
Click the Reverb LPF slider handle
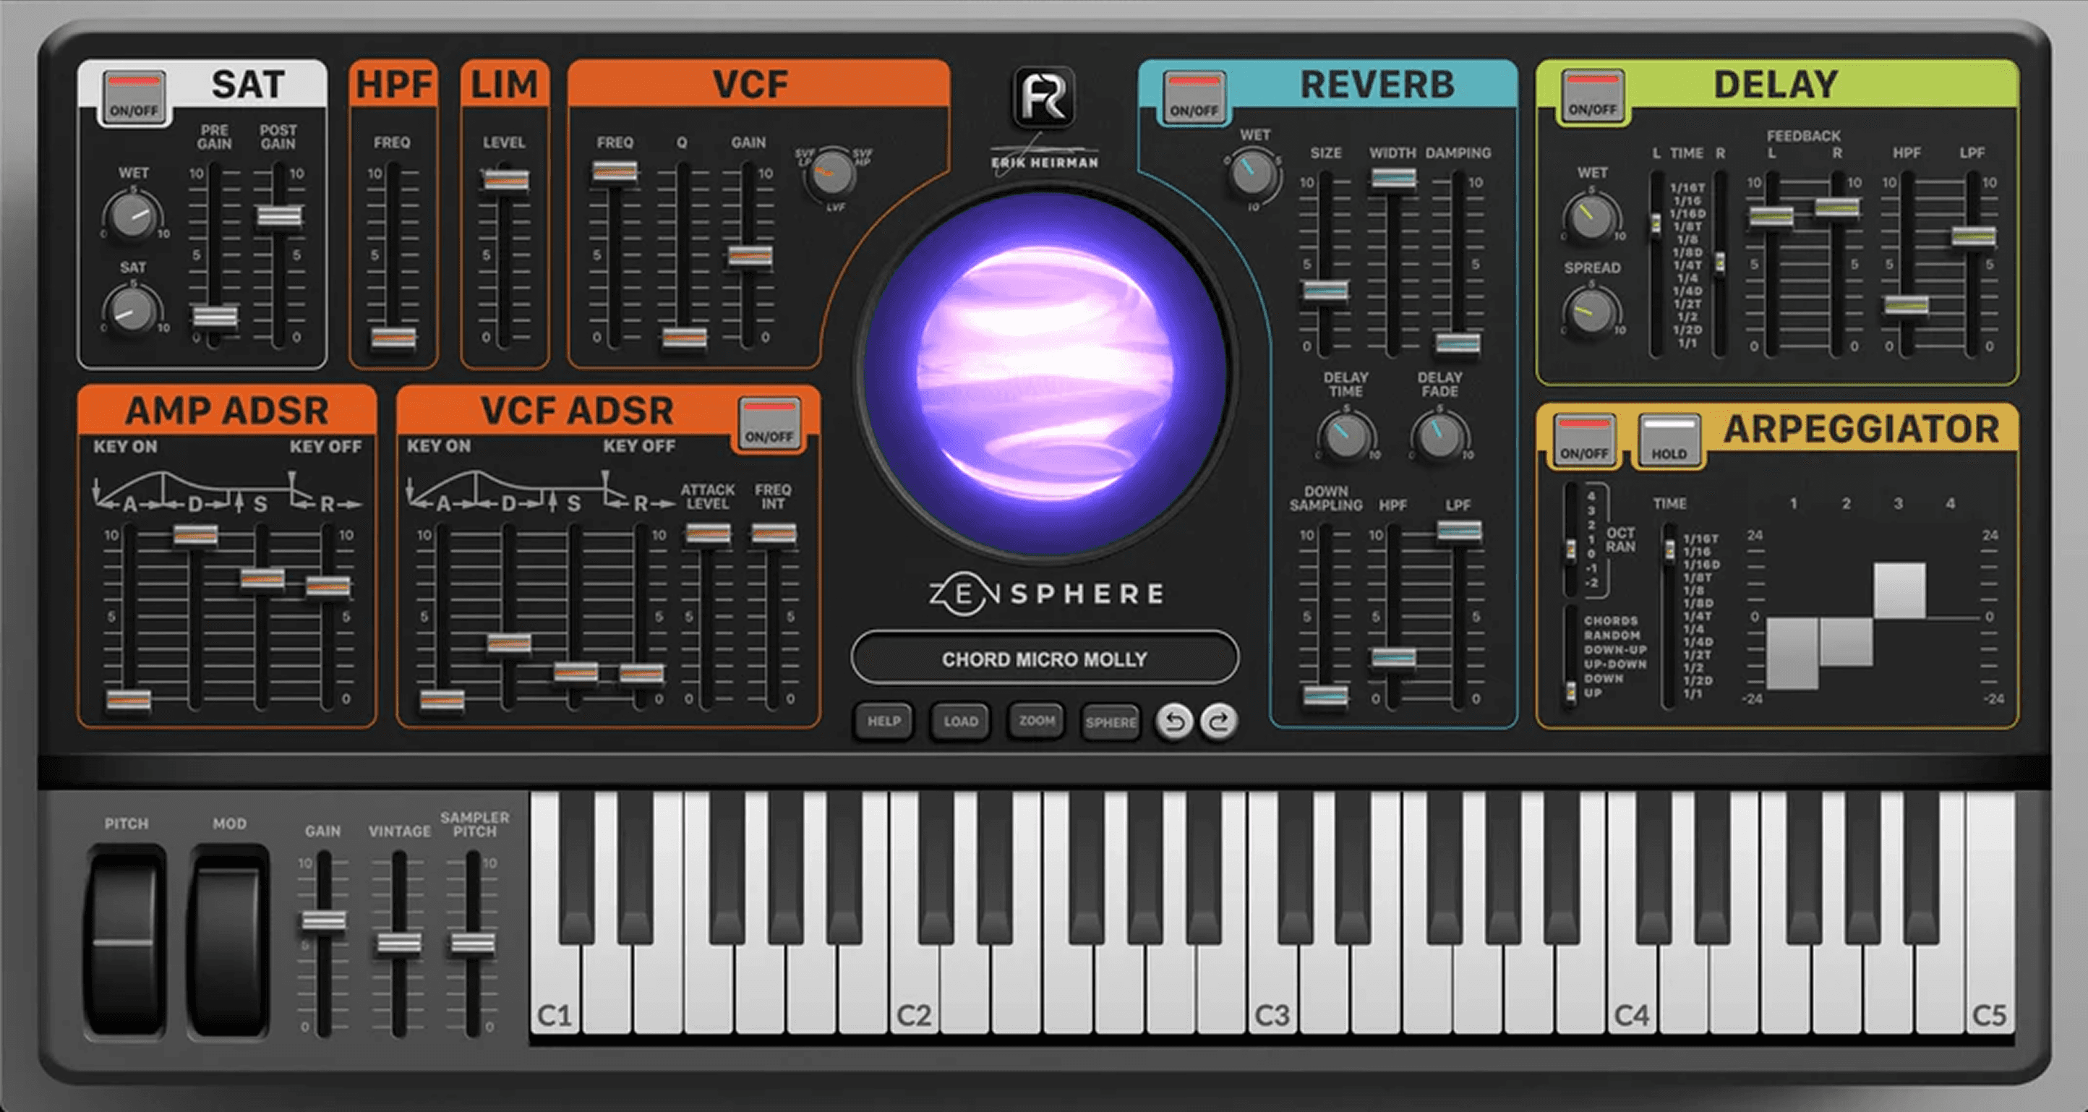pos(1459,531)
